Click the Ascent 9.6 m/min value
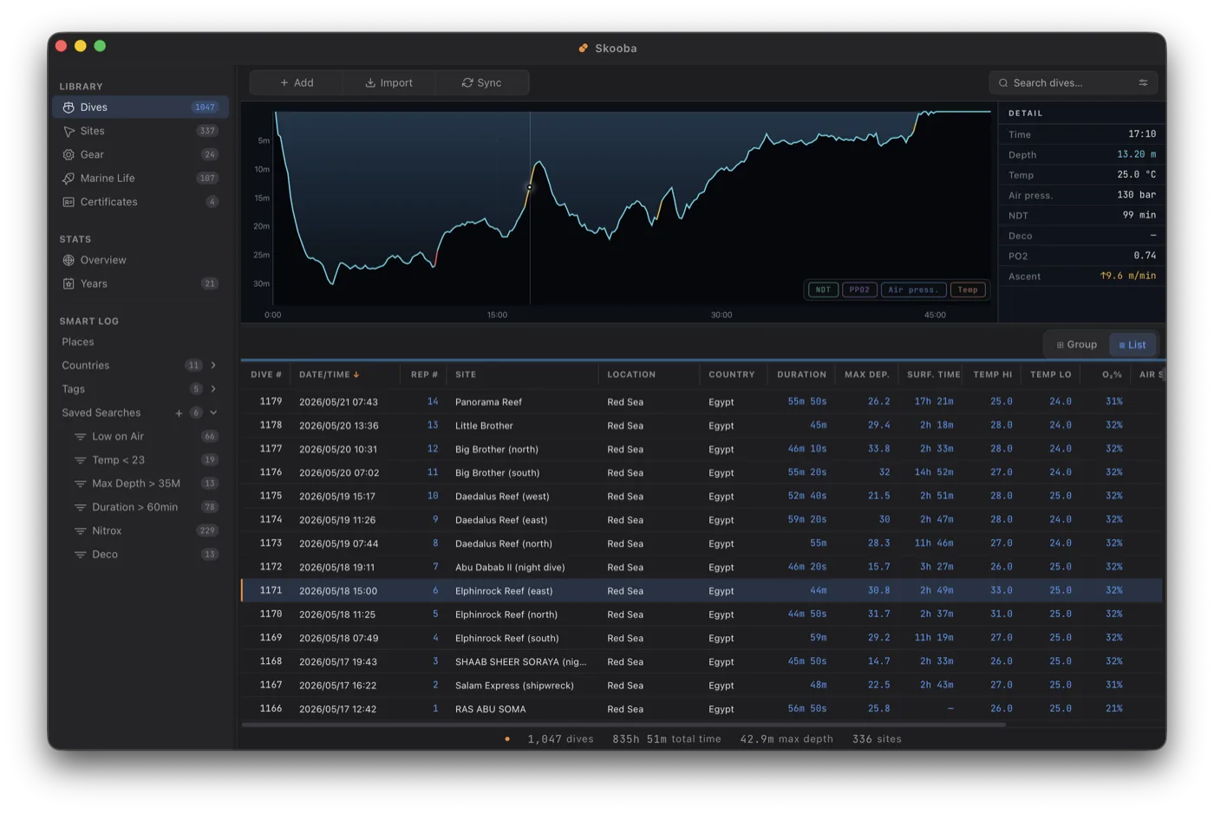Viewport: 1214px width, 813px height. point(1127,276)
